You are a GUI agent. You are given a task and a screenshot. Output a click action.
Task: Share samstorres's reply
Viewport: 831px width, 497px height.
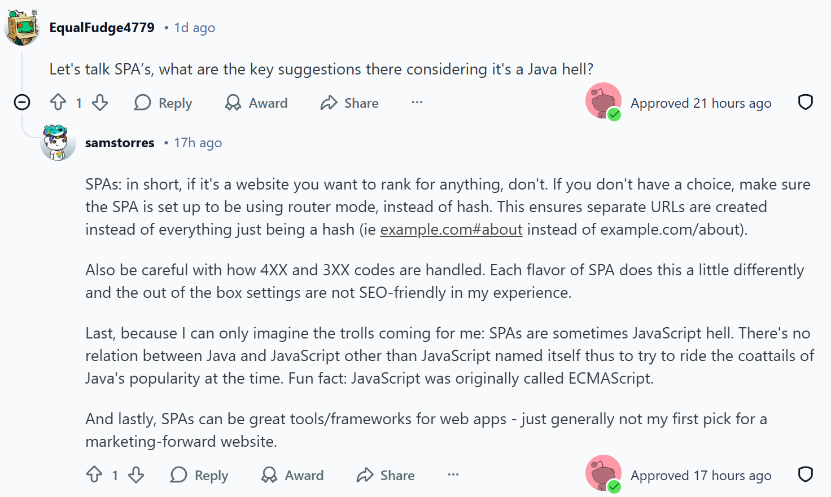click(x=386, y=476)
